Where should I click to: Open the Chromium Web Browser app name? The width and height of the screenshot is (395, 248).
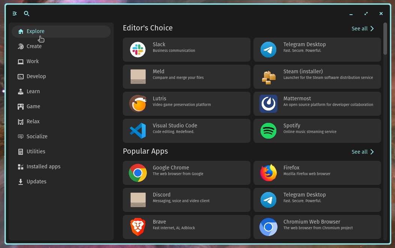(x=312, y=222)
